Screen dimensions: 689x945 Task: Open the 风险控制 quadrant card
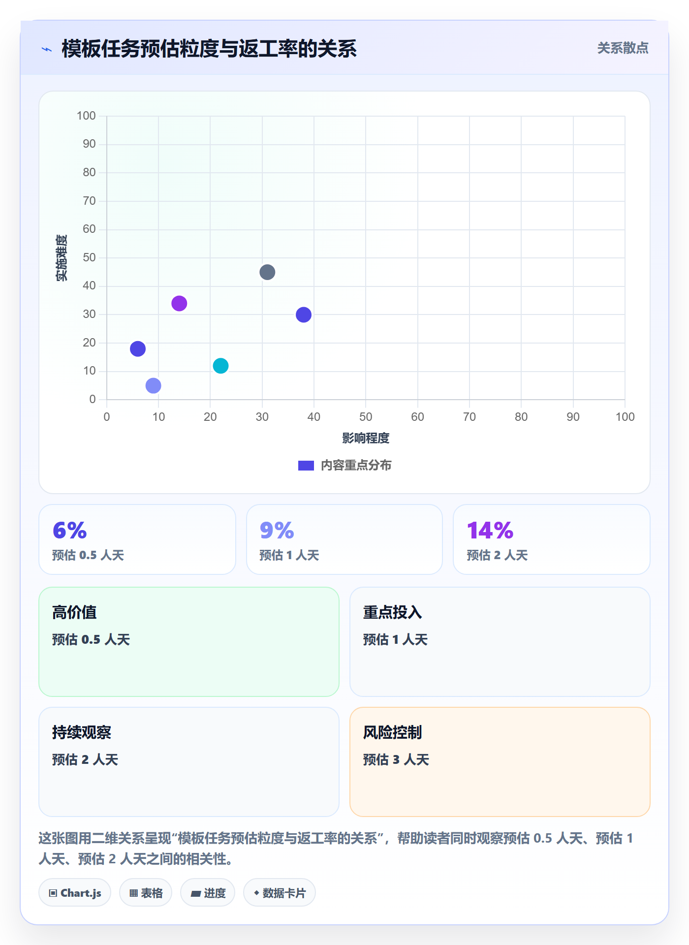[x=500, y=762]
